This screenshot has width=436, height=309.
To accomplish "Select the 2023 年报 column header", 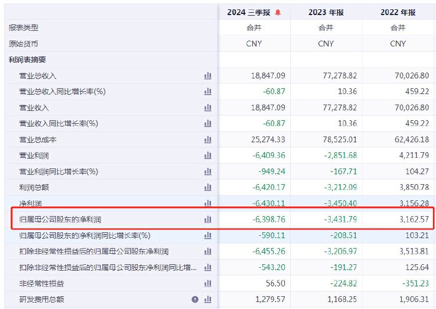I will (326, 13).
